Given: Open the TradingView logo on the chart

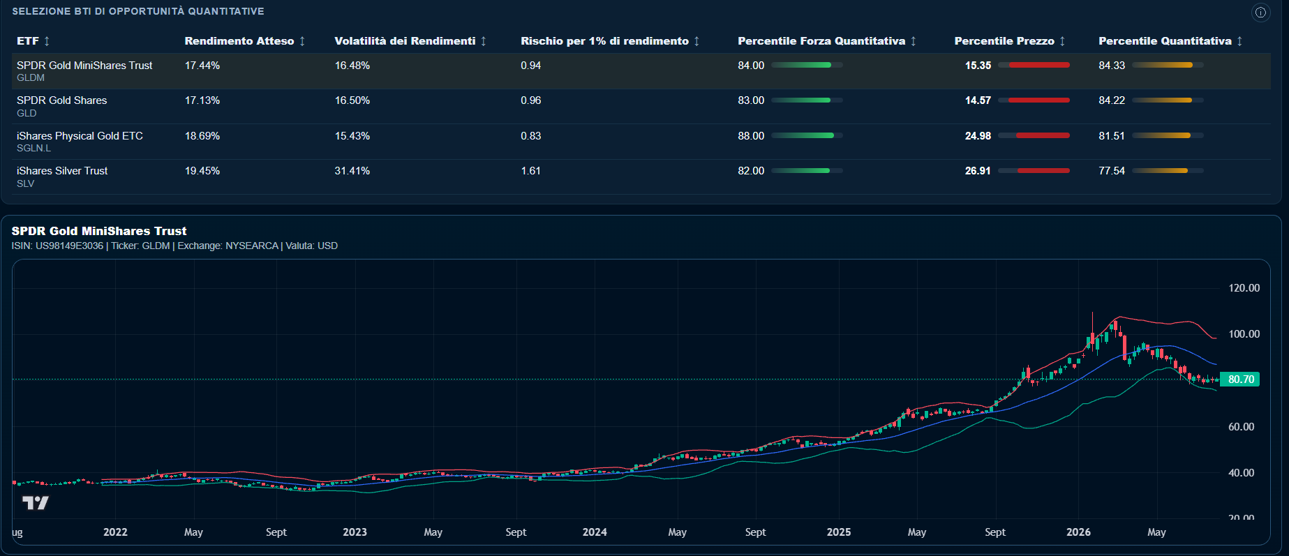Looking at the screenshot, I should [35, 502].
